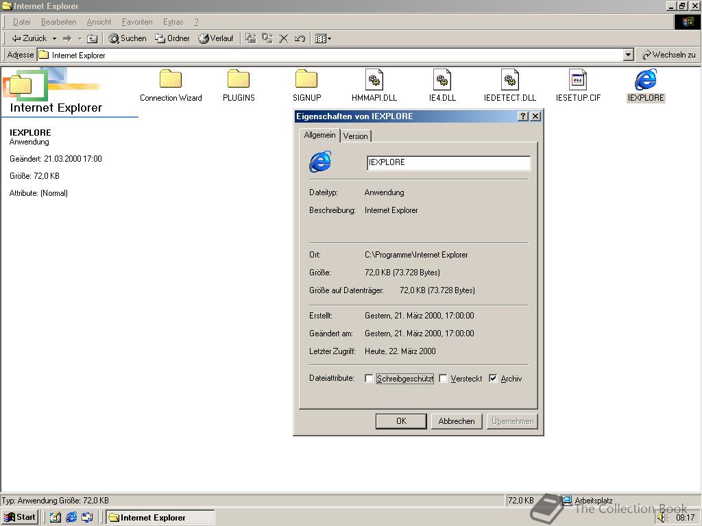
Task: Uncheck the Archiv checkbox
Action: pos(493,378)
